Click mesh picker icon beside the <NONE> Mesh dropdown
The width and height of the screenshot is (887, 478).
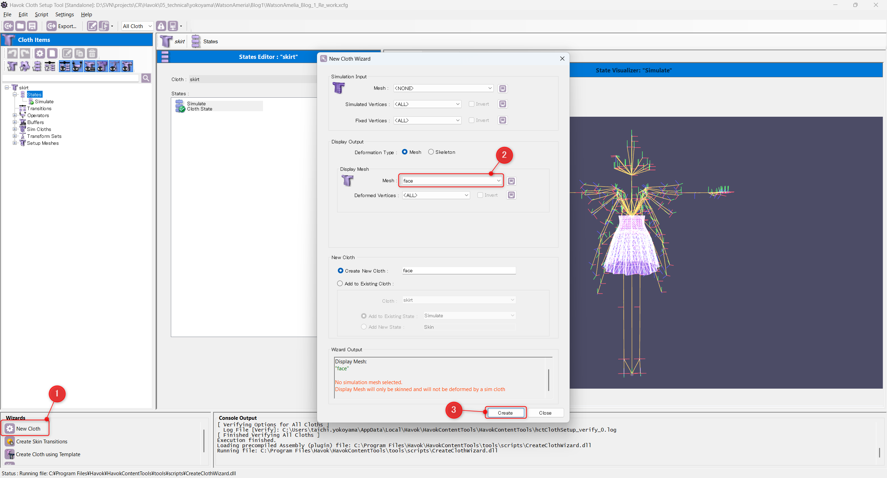502,88
